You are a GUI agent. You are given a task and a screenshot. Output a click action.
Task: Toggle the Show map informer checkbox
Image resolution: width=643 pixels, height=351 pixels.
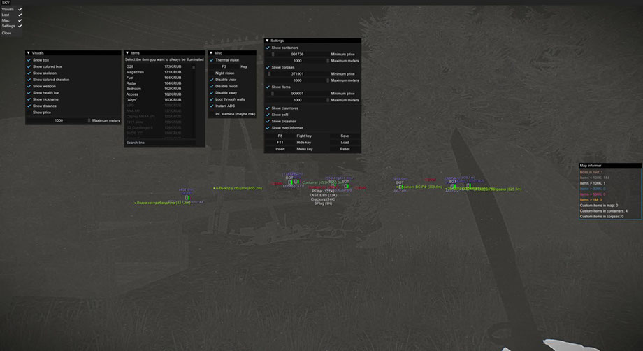click(267, 128)
